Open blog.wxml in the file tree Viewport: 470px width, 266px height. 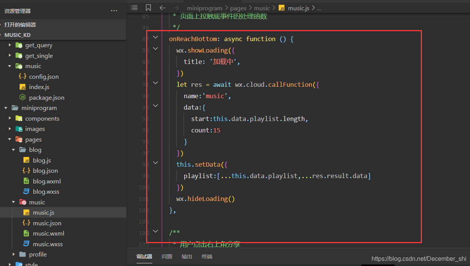47,181
